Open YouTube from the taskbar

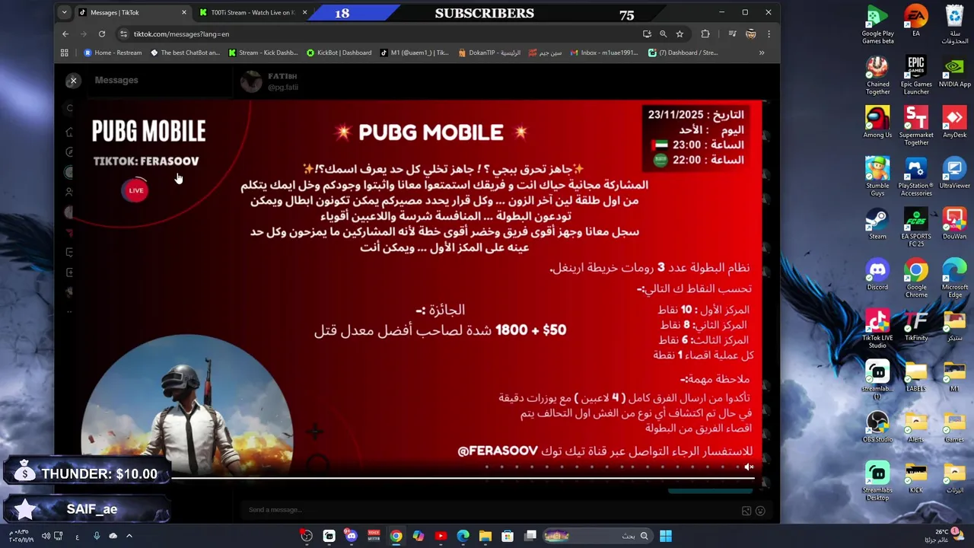tap(441, 536)
